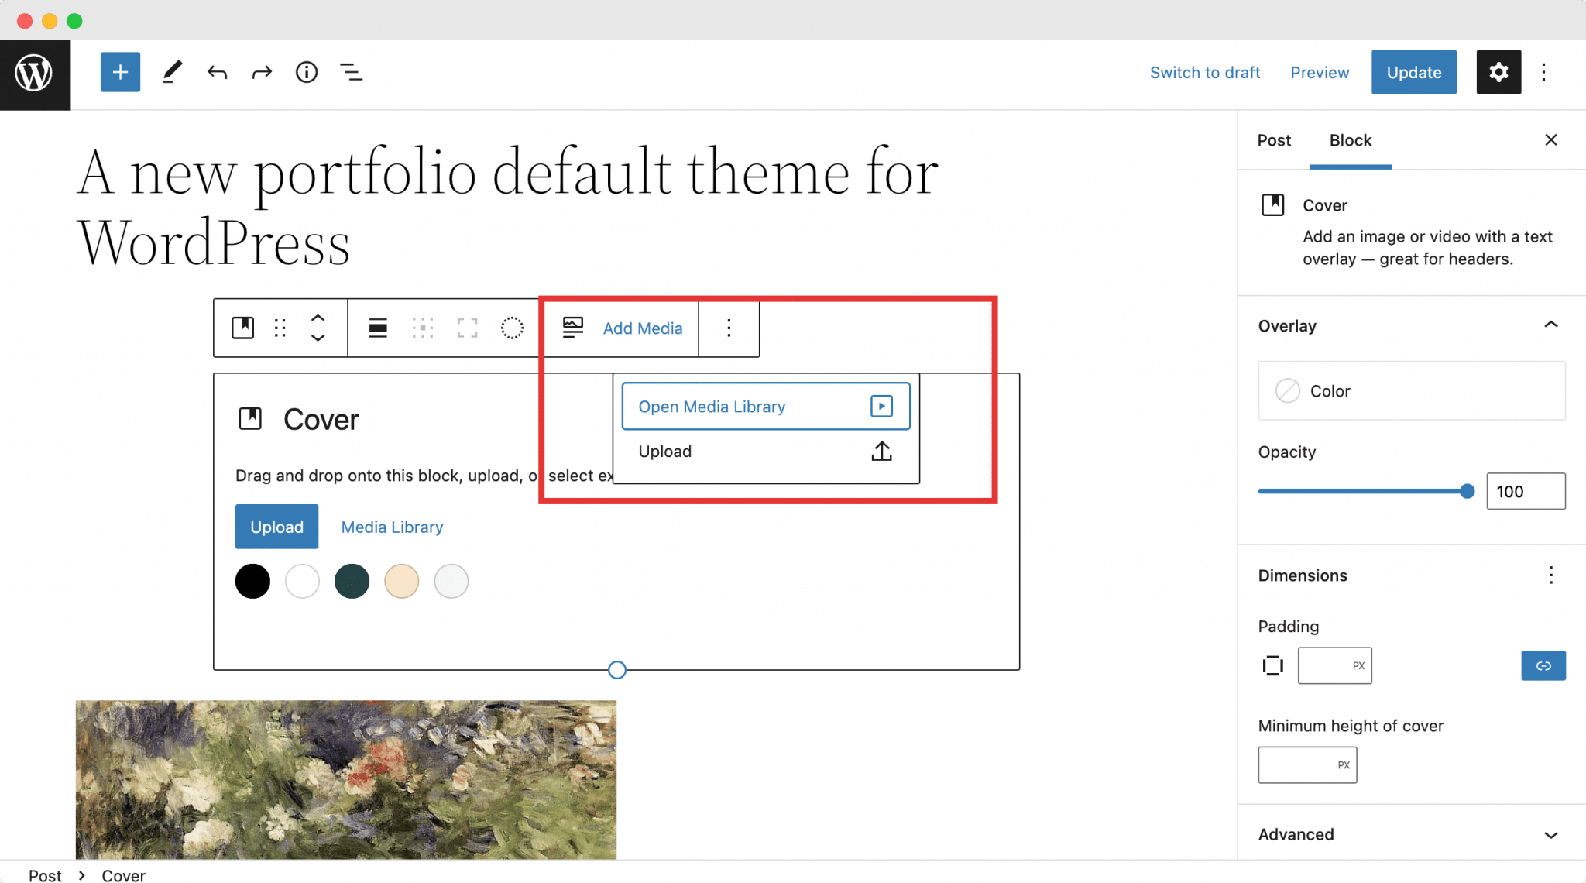
Task: Click the Upload button in Cover block
Action: click(x=276, y=527)
